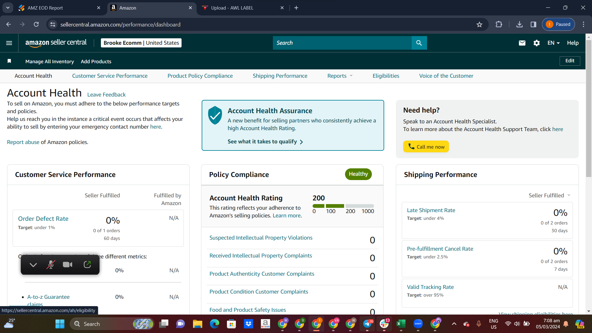Screen dimensions: 592x333
Task: Click the Account Health Rating progress bar
Action: [343, 206]
